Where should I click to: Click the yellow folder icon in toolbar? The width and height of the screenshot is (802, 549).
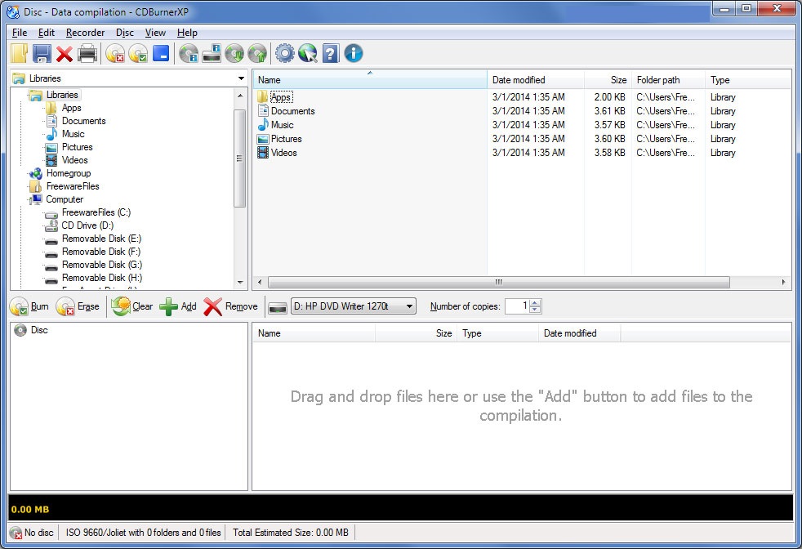pos(20,53)
